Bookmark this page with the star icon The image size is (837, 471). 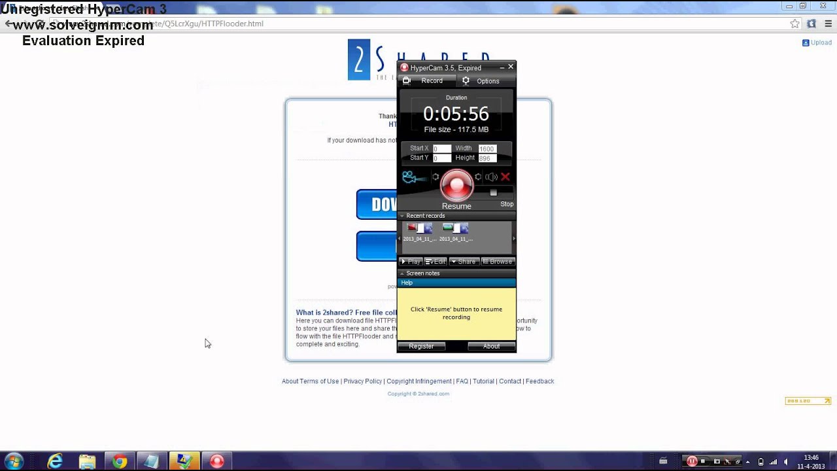click(x=794, y=24)
